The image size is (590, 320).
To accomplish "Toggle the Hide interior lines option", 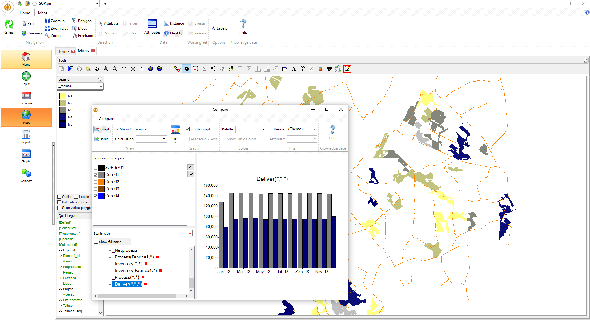I will (x=59, y=202).
